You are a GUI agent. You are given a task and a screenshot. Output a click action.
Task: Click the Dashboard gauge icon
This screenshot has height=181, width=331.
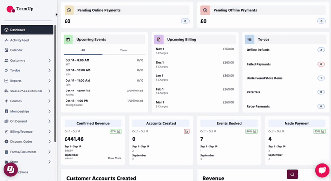[6, 30]
